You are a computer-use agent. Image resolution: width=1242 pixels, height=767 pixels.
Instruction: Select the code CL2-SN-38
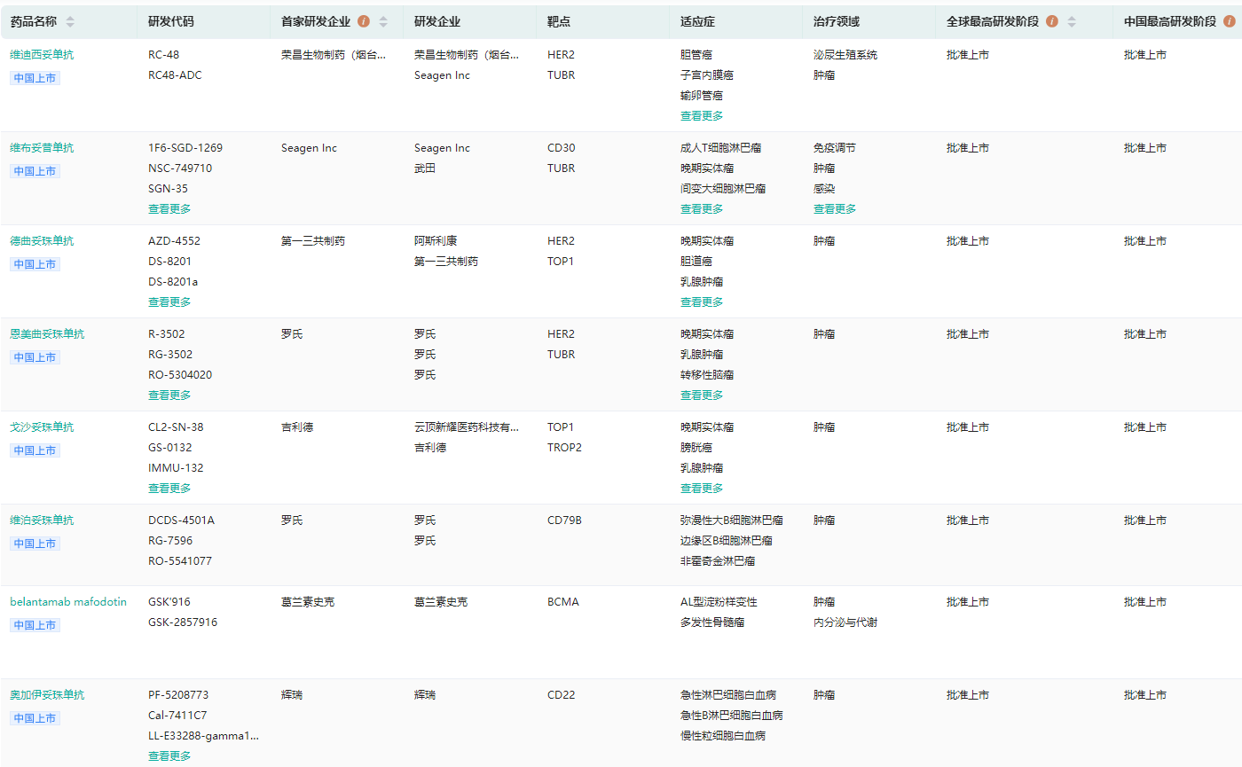[176, 427]
